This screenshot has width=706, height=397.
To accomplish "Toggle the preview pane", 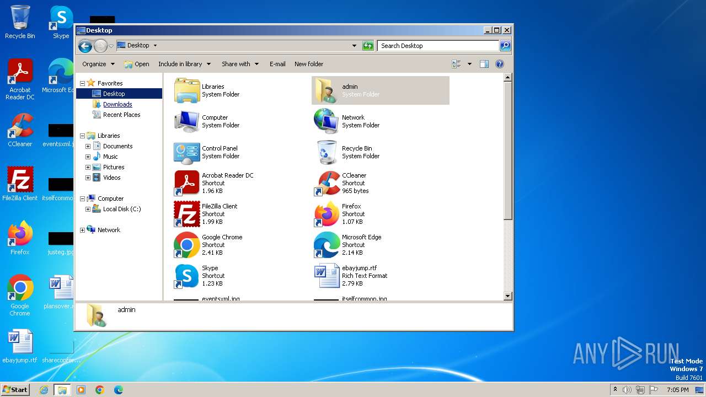I will (484, 64).
